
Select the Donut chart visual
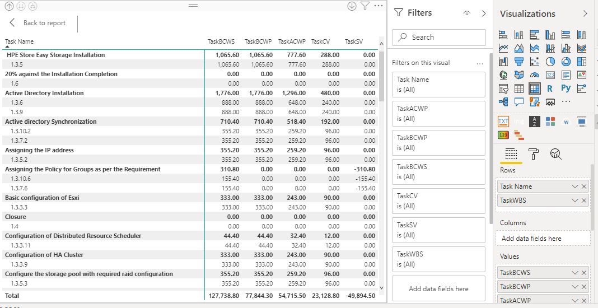tap(566, 62)
